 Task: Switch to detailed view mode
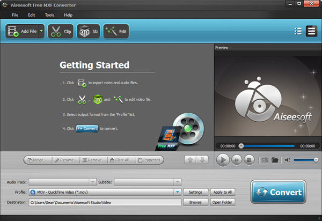click(311, 31)
